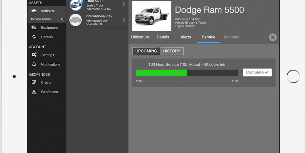The image size is (306, 153).
Task: Click the ACCOUNT section header
Action: [x=37, y=47]
